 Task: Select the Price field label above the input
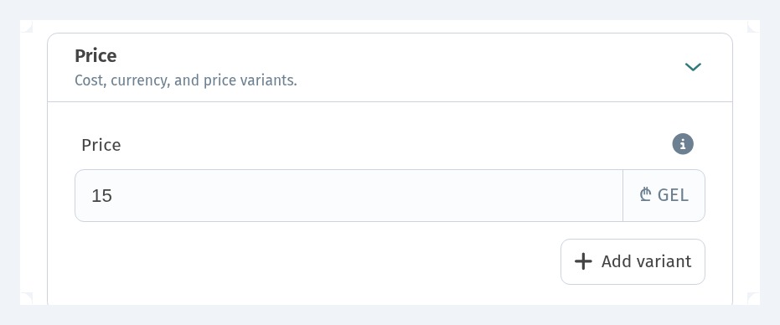click(101, 145)
